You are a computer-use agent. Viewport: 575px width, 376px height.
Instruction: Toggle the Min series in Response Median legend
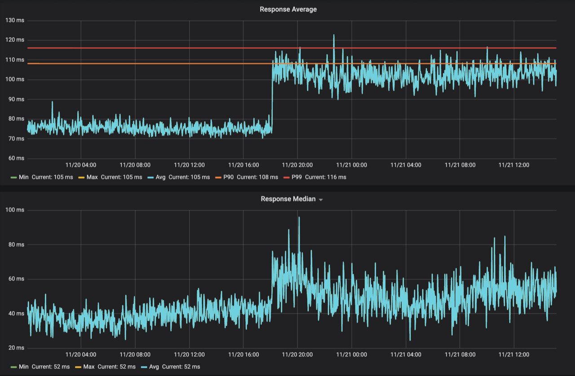[x=24, y=367]
